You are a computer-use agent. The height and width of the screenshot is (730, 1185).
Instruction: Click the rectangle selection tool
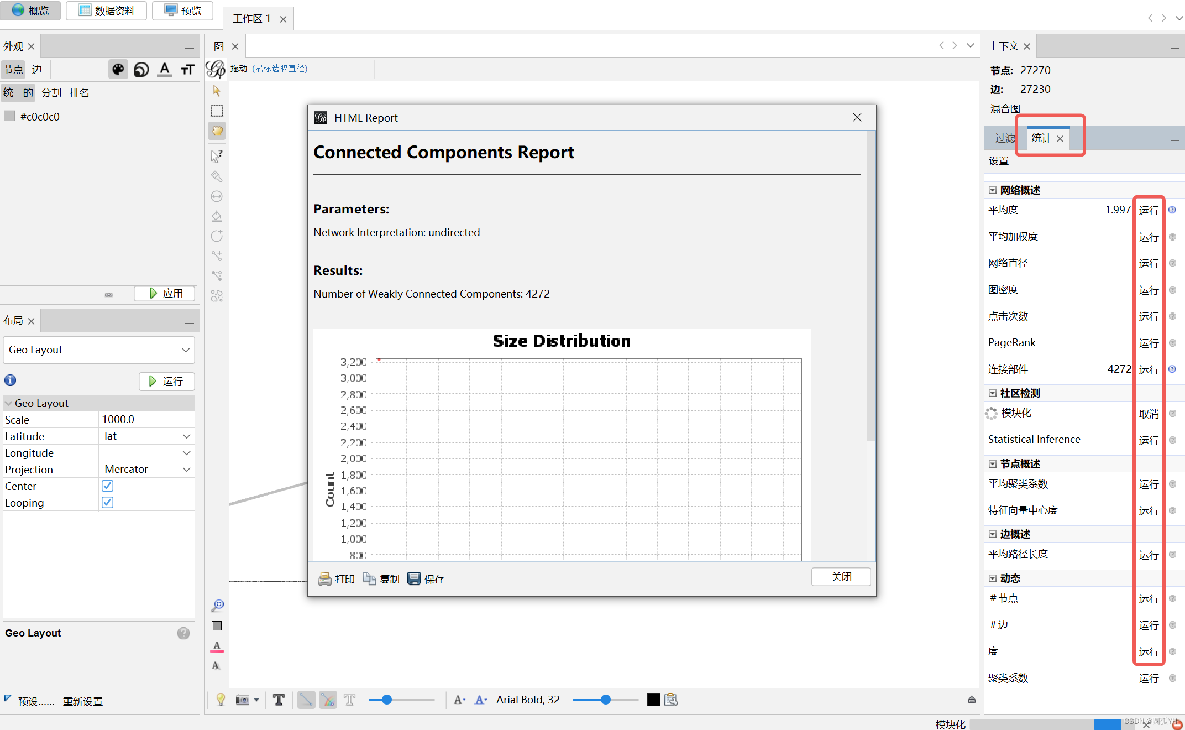pos(217,111)
